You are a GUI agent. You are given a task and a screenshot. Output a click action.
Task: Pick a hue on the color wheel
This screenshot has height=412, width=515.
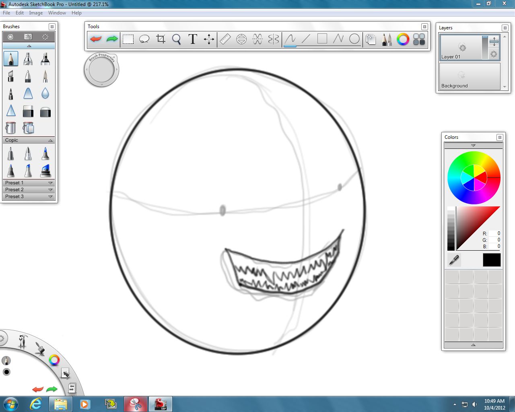click(x=474, y=177)
